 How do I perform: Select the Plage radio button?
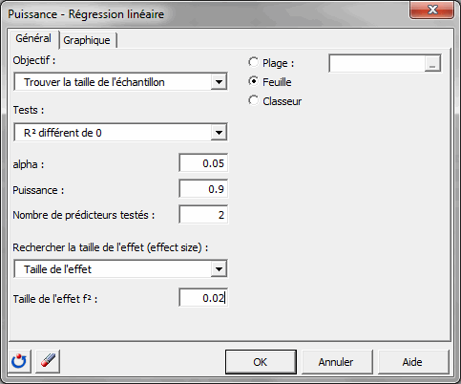coord(254,62)
